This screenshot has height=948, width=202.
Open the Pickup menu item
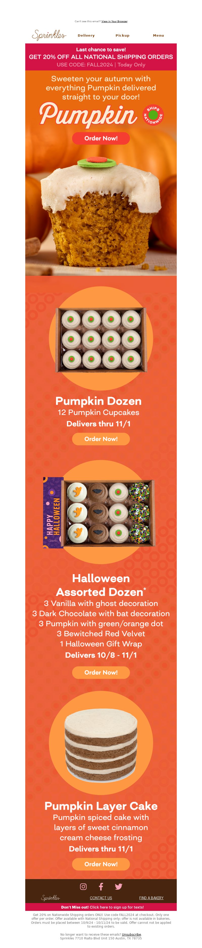[122, 36]
